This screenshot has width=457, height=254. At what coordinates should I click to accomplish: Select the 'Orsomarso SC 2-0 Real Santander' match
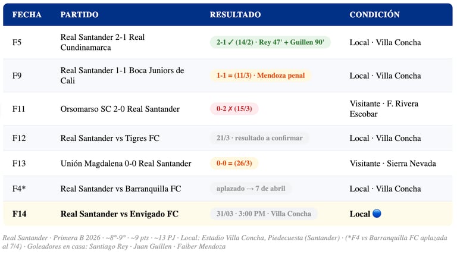120,109
